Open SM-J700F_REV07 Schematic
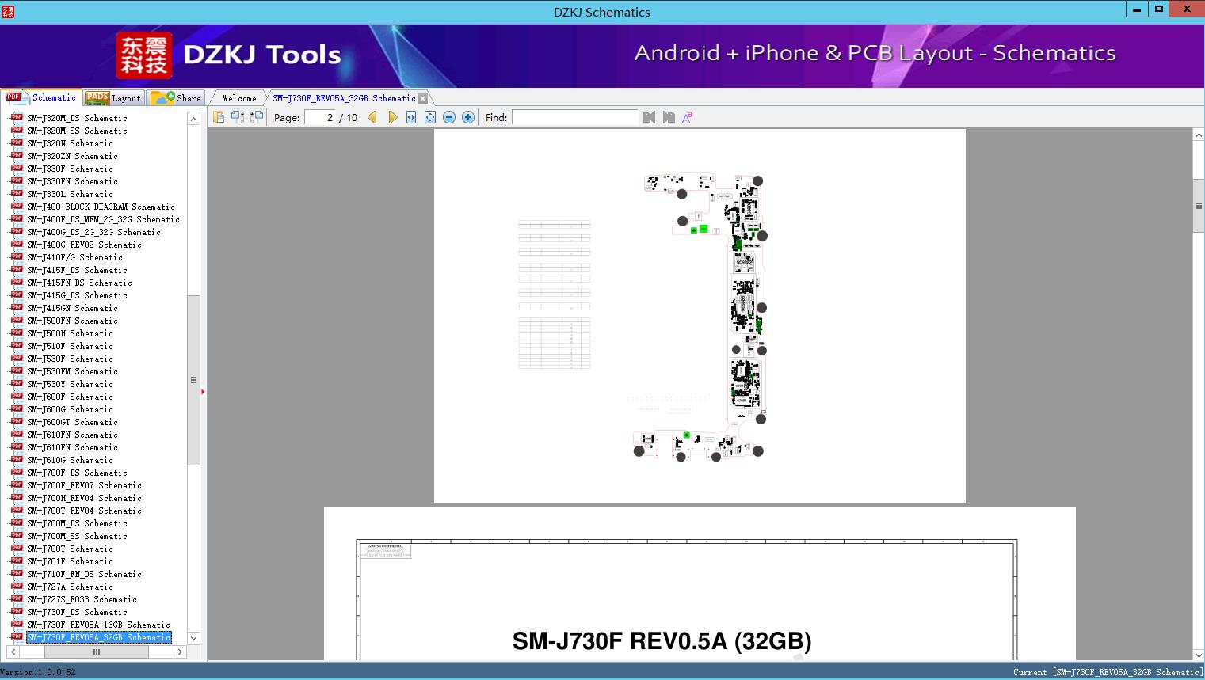1205x680 pixels. click(x=84, y=485)
